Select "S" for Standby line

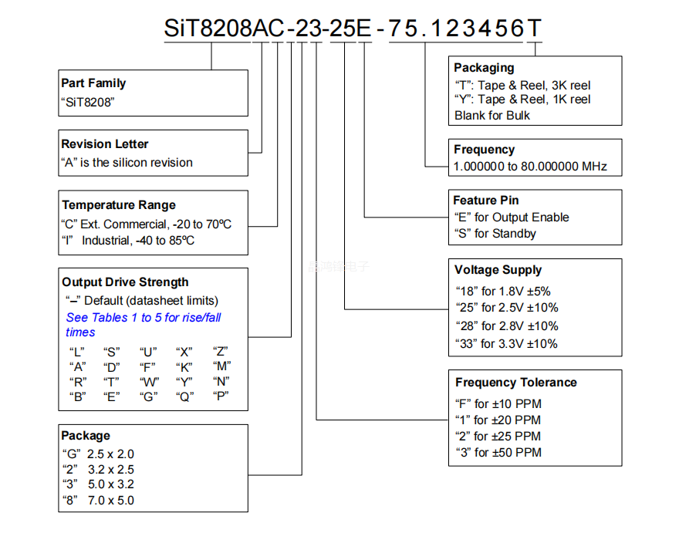(495, 234)
